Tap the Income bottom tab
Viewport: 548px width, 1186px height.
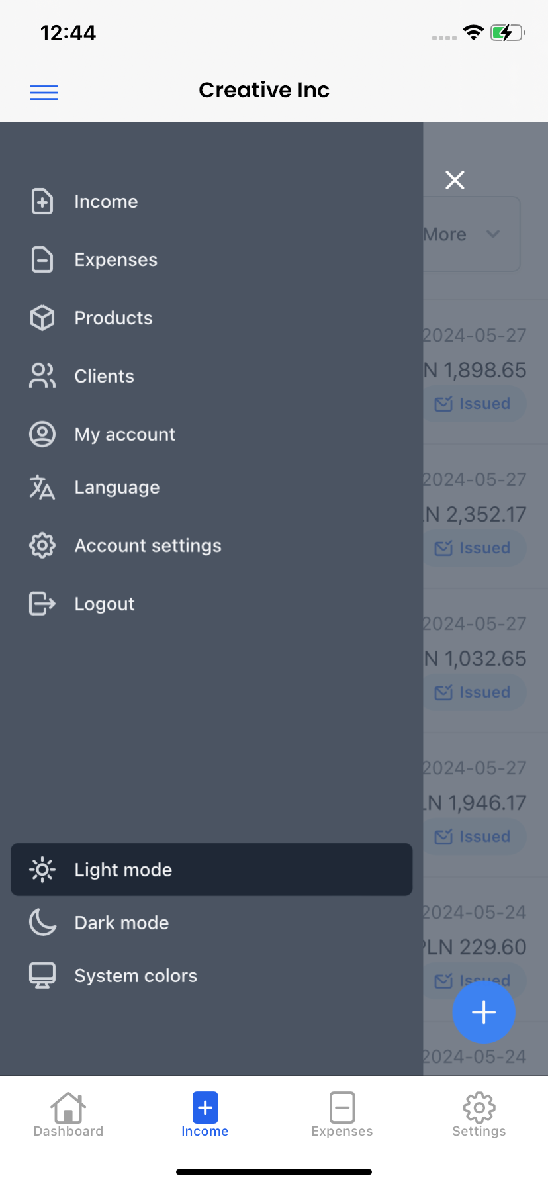(x=205, y=1115)
